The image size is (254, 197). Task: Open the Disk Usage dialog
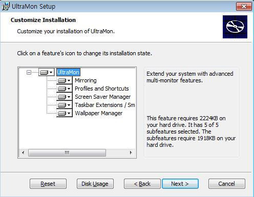coord(95,184)
